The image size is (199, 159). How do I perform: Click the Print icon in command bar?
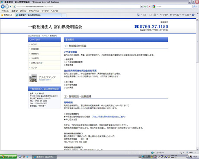point(155,15)
